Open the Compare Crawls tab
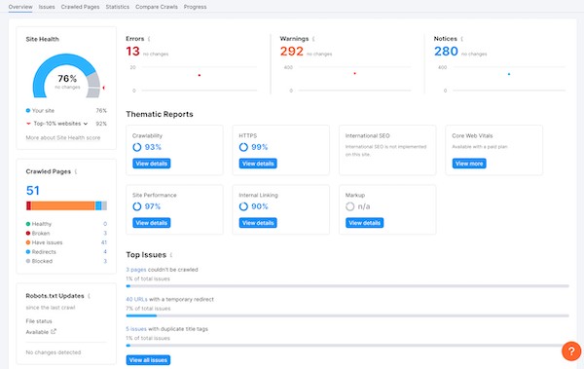This screenshot has width=584, height=369. coord(157,7)
